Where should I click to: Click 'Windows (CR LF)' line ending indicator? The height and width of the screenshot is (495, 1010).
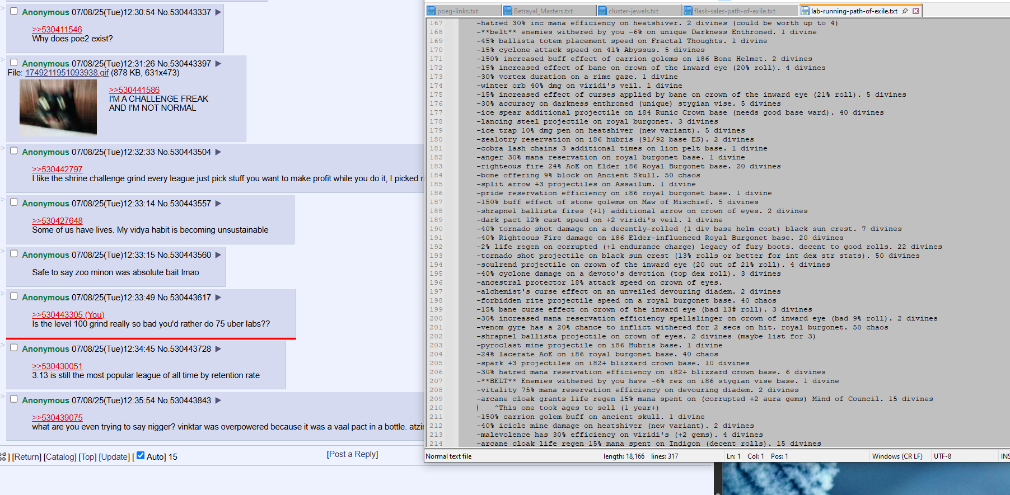(x=897, y=456)
